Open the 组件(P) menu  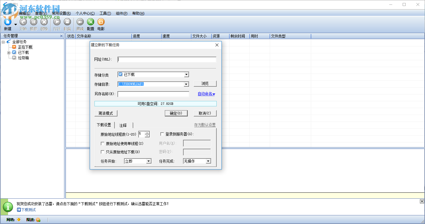tap(122, 13)
